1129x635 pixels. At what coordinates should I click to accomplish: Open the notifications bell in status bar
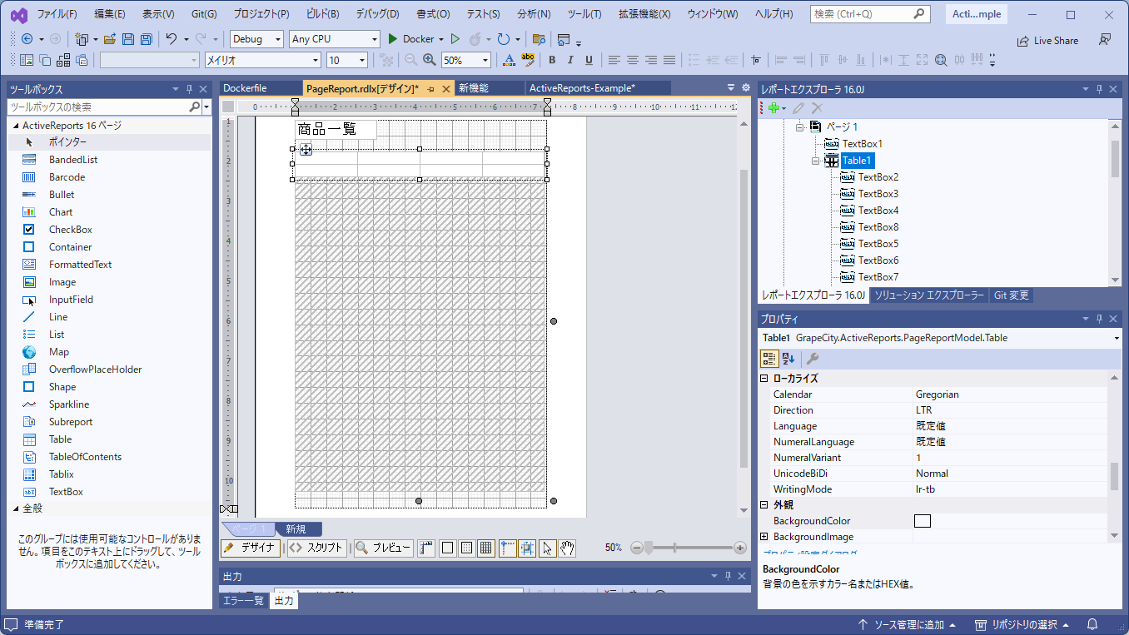1092,625
